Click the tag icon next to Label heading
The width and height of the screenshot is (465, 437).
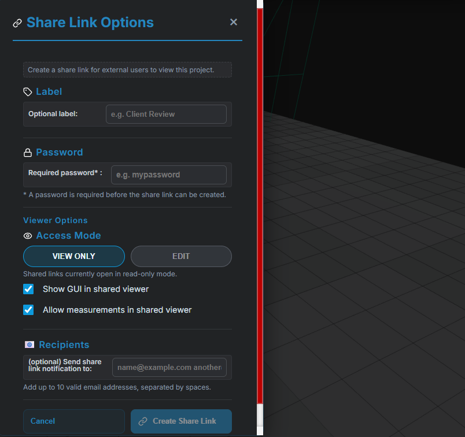click(x=27, y=91)
